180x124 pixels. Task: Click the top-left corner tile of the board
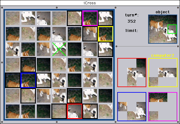[13, 18]
